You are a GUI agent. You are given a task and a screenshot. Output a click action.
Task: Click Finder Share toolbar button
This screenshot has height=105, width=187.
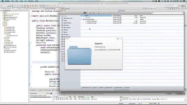[104, 13]
